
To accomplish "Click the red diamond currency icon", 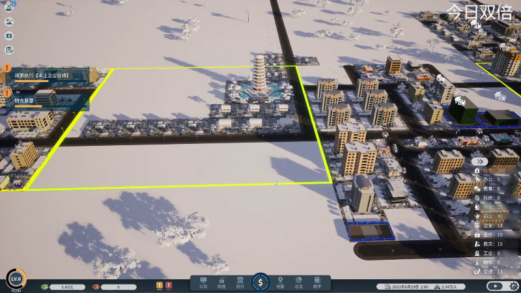I will [96, 286].
